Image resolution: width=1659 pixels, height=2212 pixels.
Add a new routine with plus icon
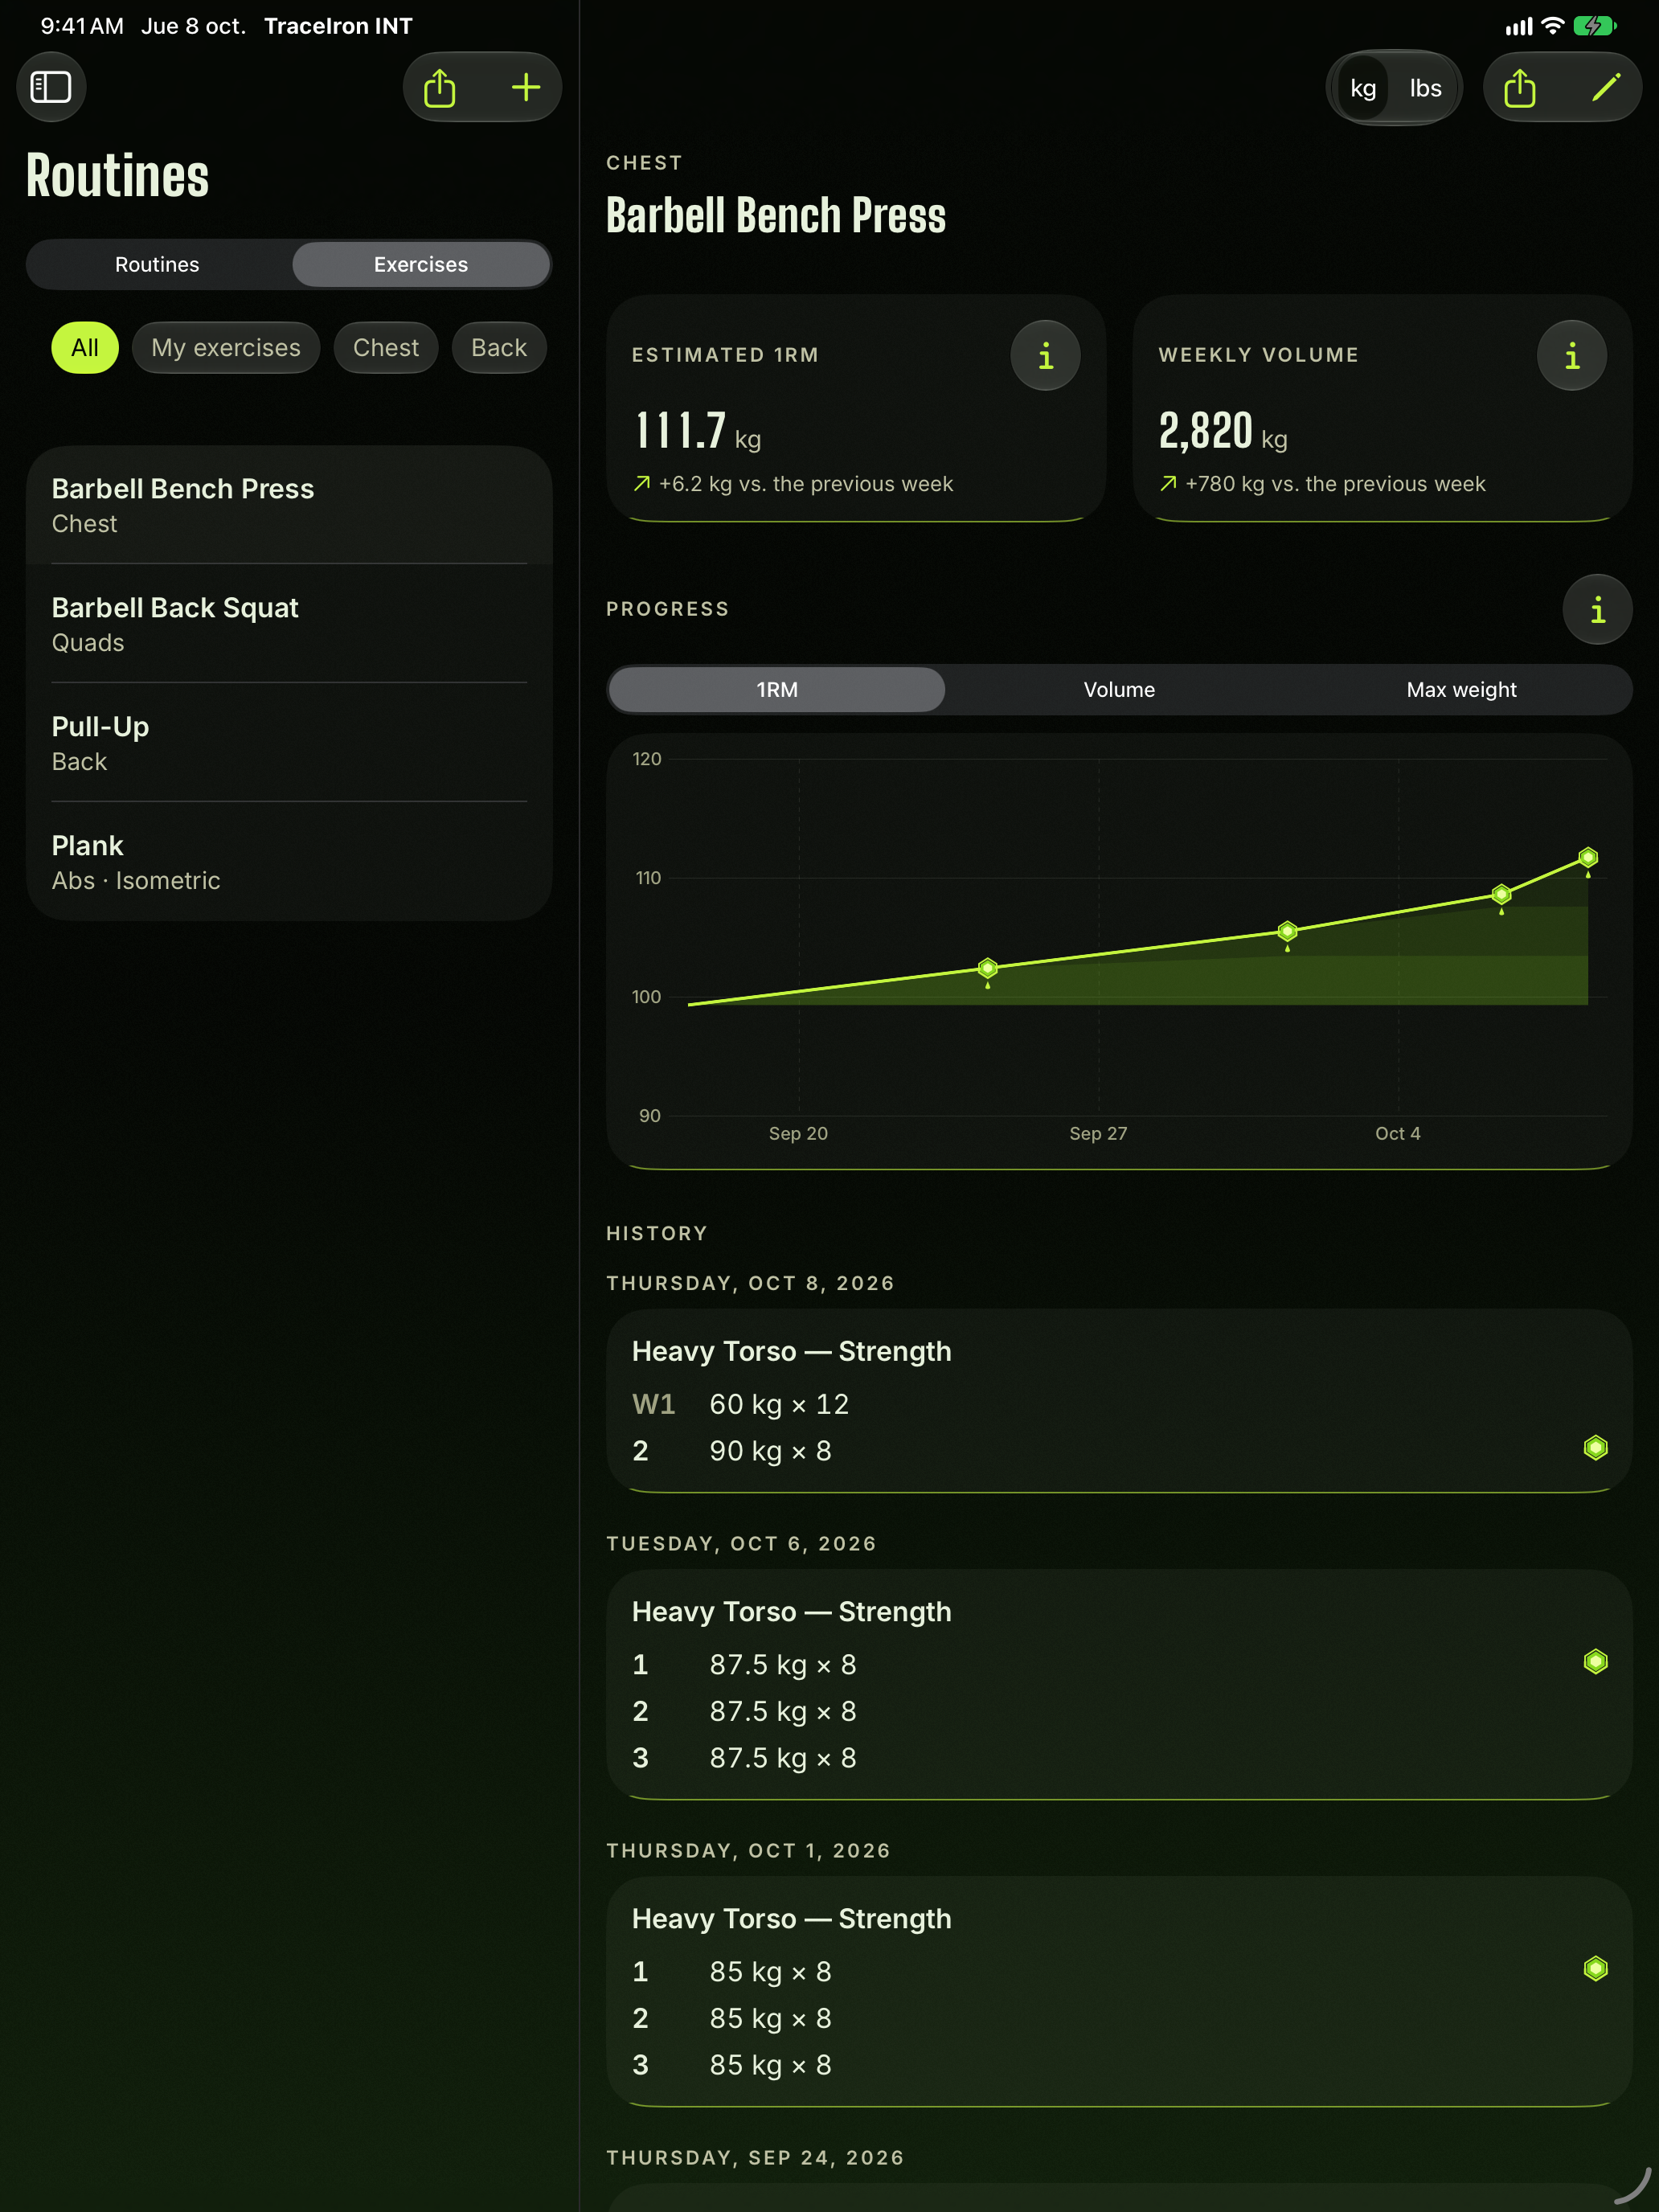pyautogui.click(x=526, y=88)
